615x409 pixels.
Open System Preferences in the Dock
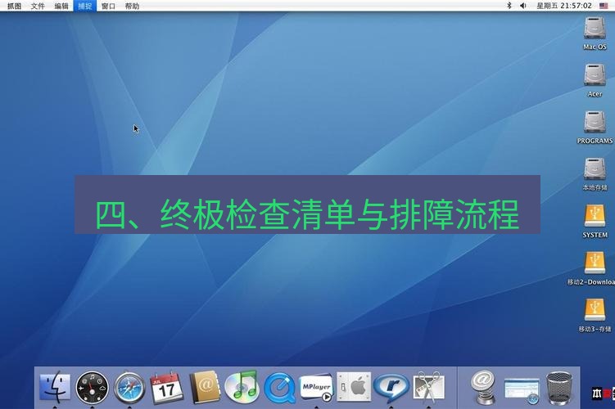click(x=354, y=387)
